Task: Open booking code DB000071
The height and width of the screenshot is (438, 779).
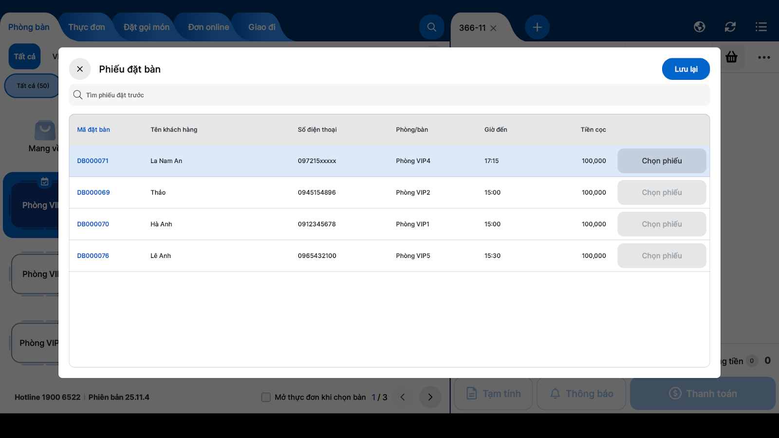Action: coord(93,161)
